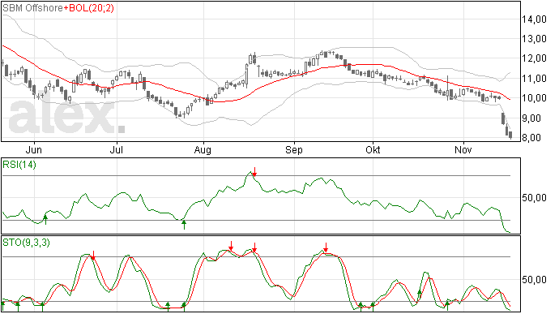Viewport: 559px width, 314px height.
Task: Click the red STO sell arrow in September
Action: tap(326, 247)
